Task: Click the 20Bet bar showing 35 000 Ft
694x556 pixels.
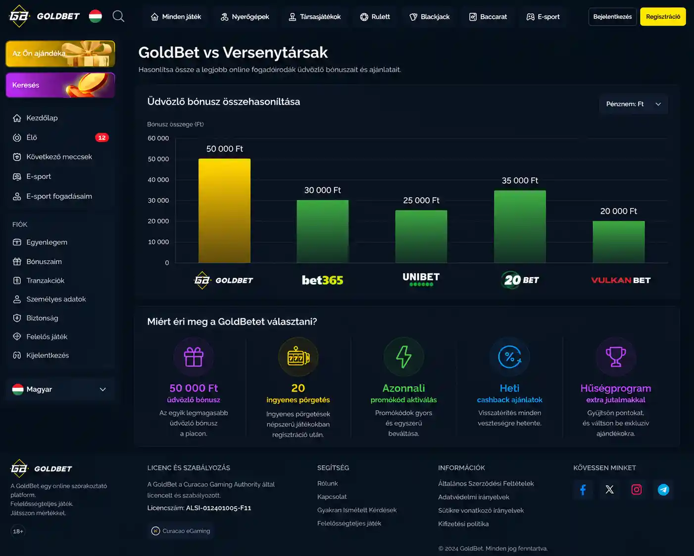Action: pyautogui.click(x=520, y=226)
